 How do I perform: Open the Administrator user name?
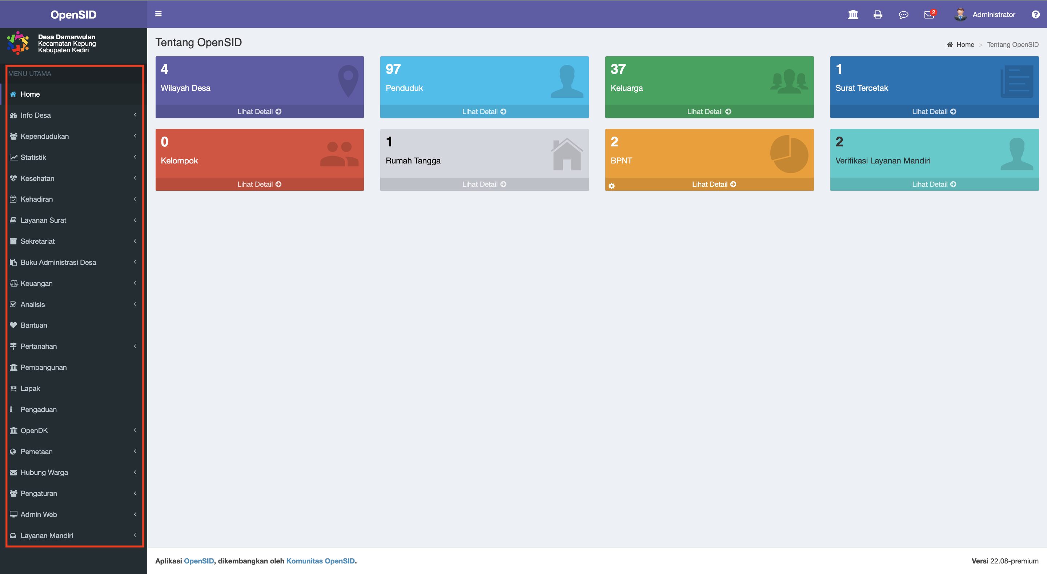pyautogui.click(x=994, y=15)
